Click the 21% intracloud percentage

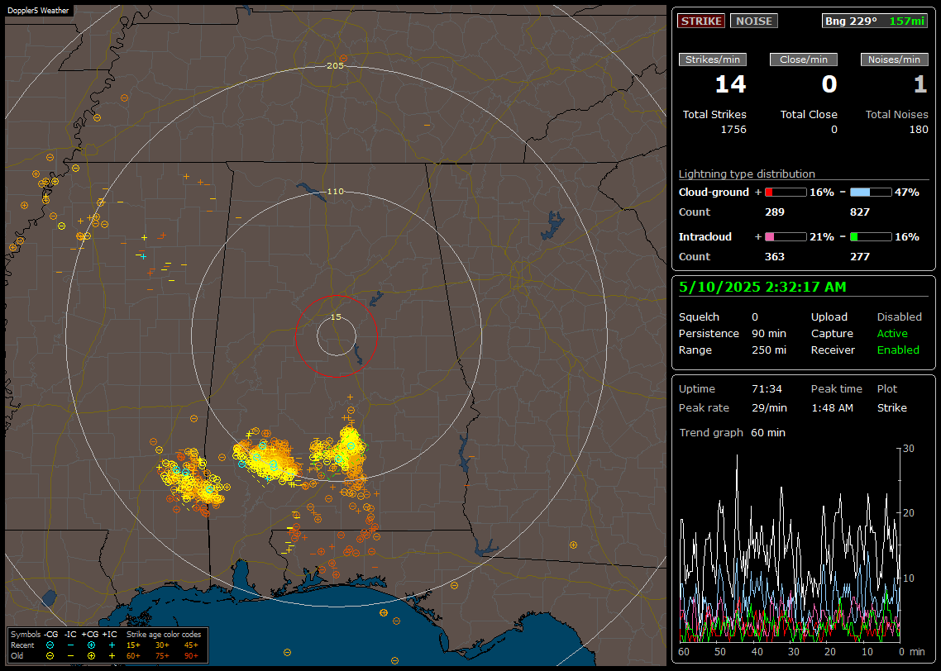[822, 237]
